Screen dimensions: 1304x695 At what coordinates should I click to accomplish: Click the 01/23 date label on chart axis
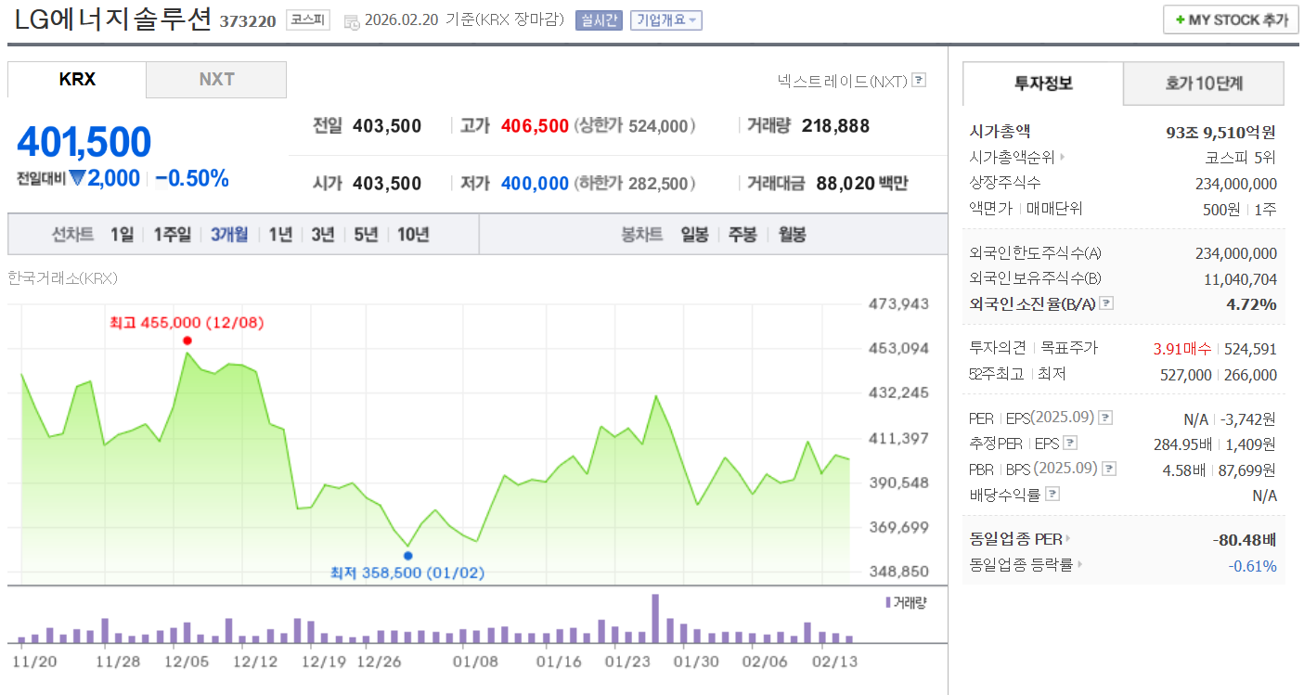click(x=627, y=662)
